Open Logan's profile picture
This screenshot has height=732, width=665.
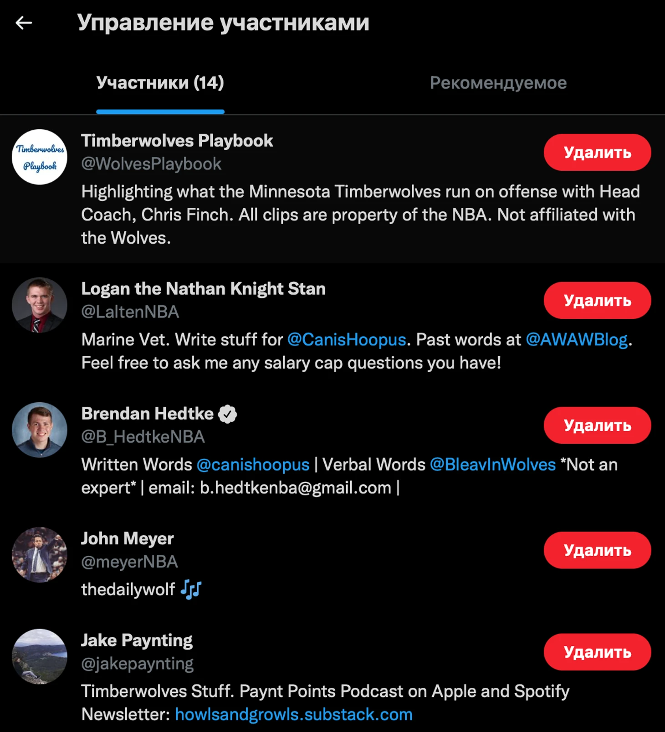click(x=40, y=305)
